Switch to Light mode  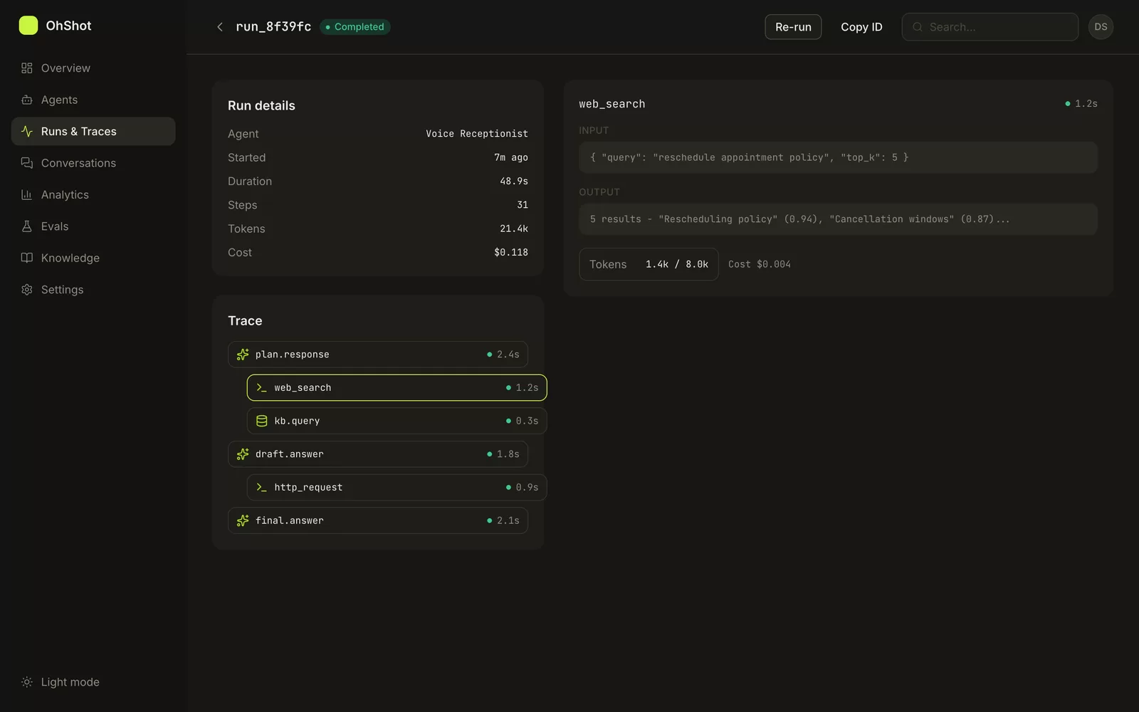93,682
